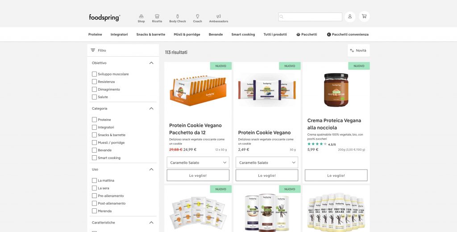Click the 4.3/5 star rating
Viewport: 457px width, 232px height.
point(321,144)
